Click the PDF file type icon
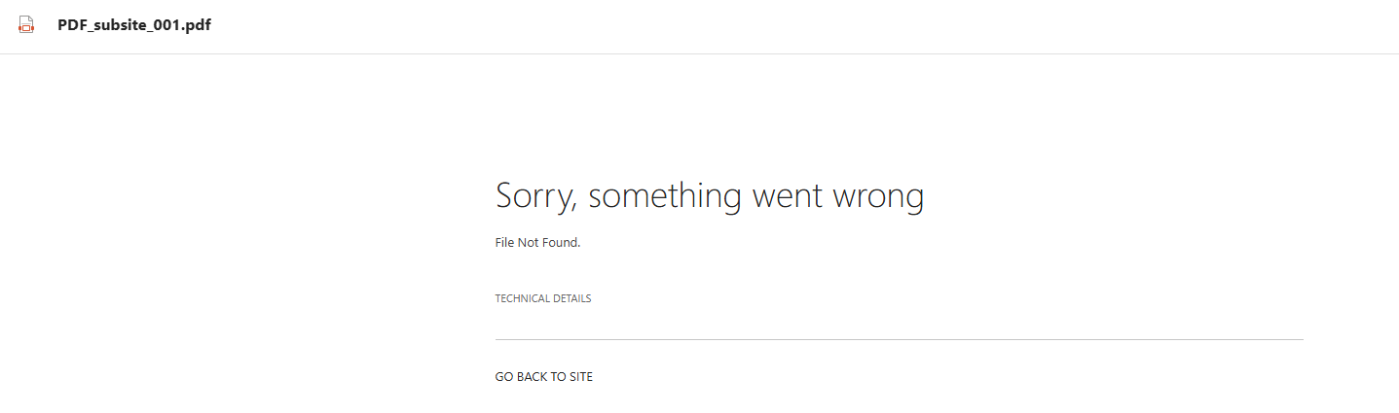1399x413 pixels. 26,25
